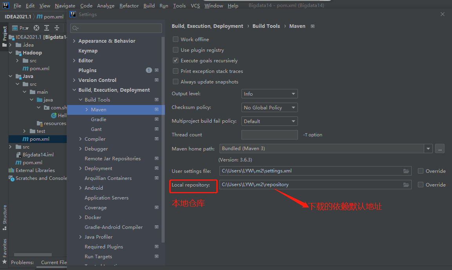Click the project-level icon on the Gradle row
The width and height of the screenshot is (452, 270).
pyautogui.click(x=156, y=119)
